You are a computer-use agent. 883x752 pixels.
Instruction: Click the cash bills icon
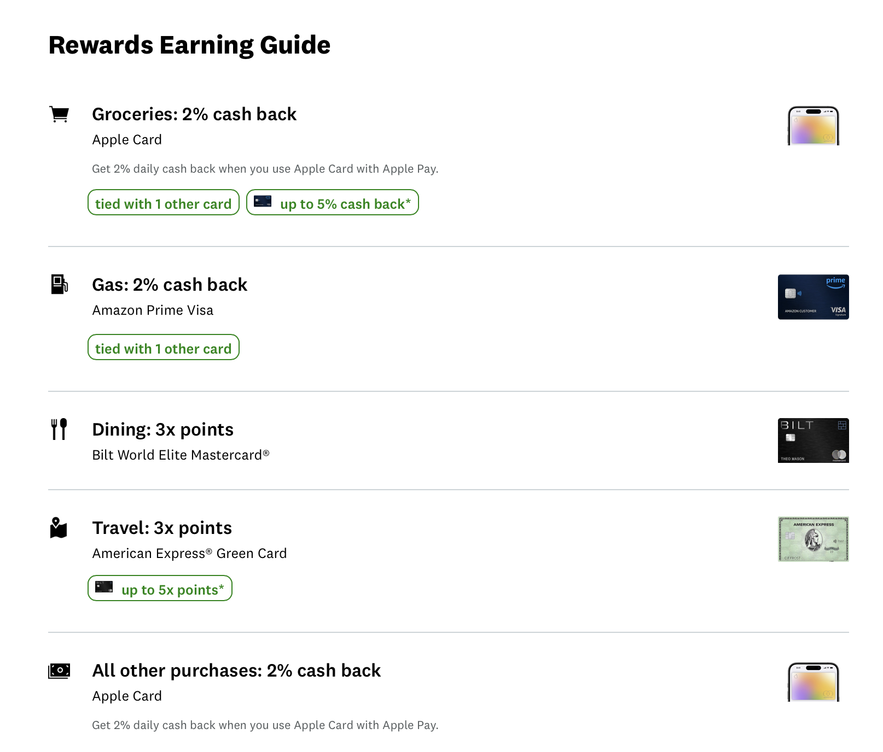pos(59,671)
